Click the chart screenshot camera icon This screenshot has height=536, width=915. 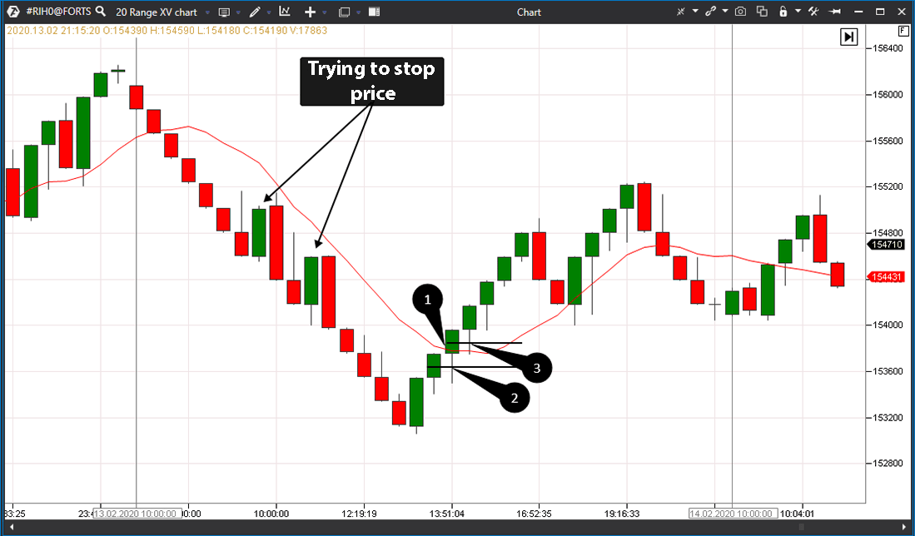pos(740,12)
